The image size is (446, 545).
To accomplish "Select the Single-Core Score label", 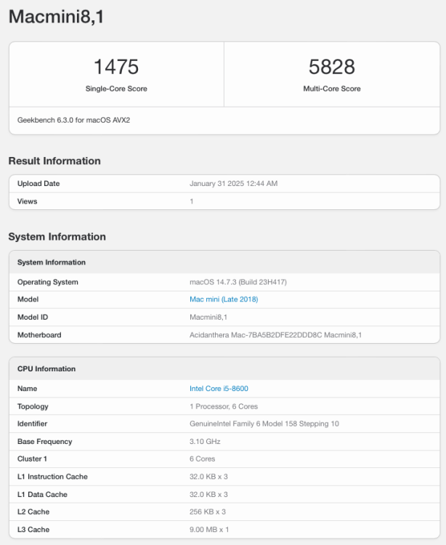I will 116,89.
